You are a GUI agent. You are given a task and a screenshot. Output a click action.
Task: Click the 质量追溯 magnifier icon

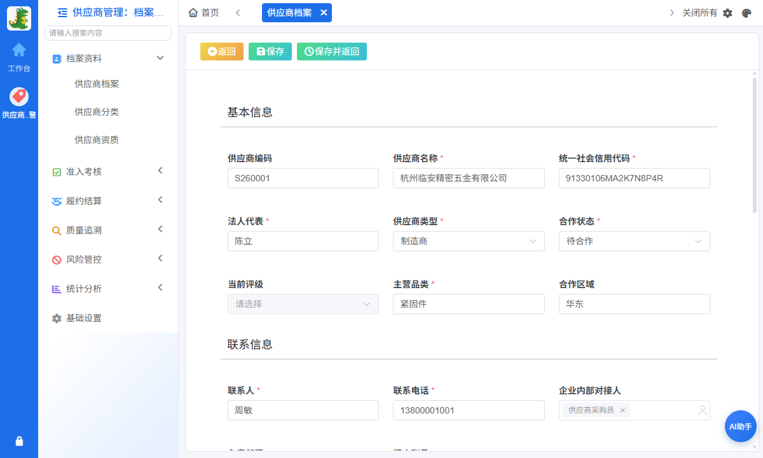(57, 230)
